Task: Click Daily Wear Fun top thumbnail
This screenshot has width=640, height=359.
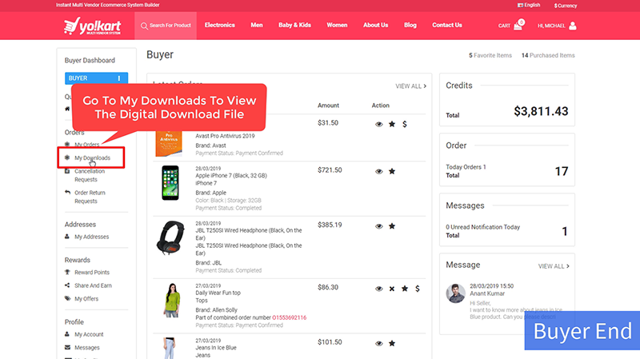Action: pyautogui.click(x=171, y=300)
